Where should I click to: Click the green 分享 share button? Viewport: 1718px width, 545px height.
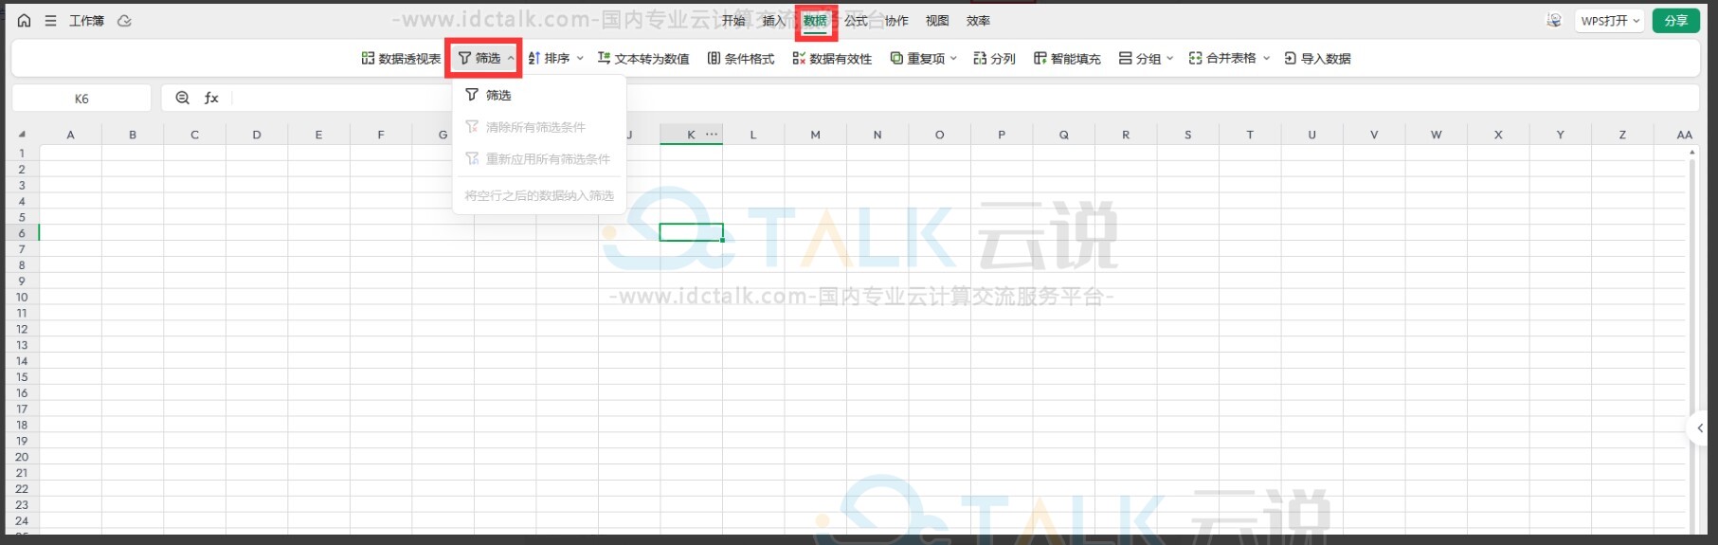point(1675,20)
